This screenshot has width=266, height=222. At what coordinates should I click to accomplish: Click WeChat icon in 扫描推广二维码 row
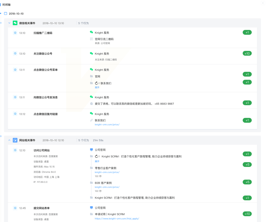click(x=92, y=32)
